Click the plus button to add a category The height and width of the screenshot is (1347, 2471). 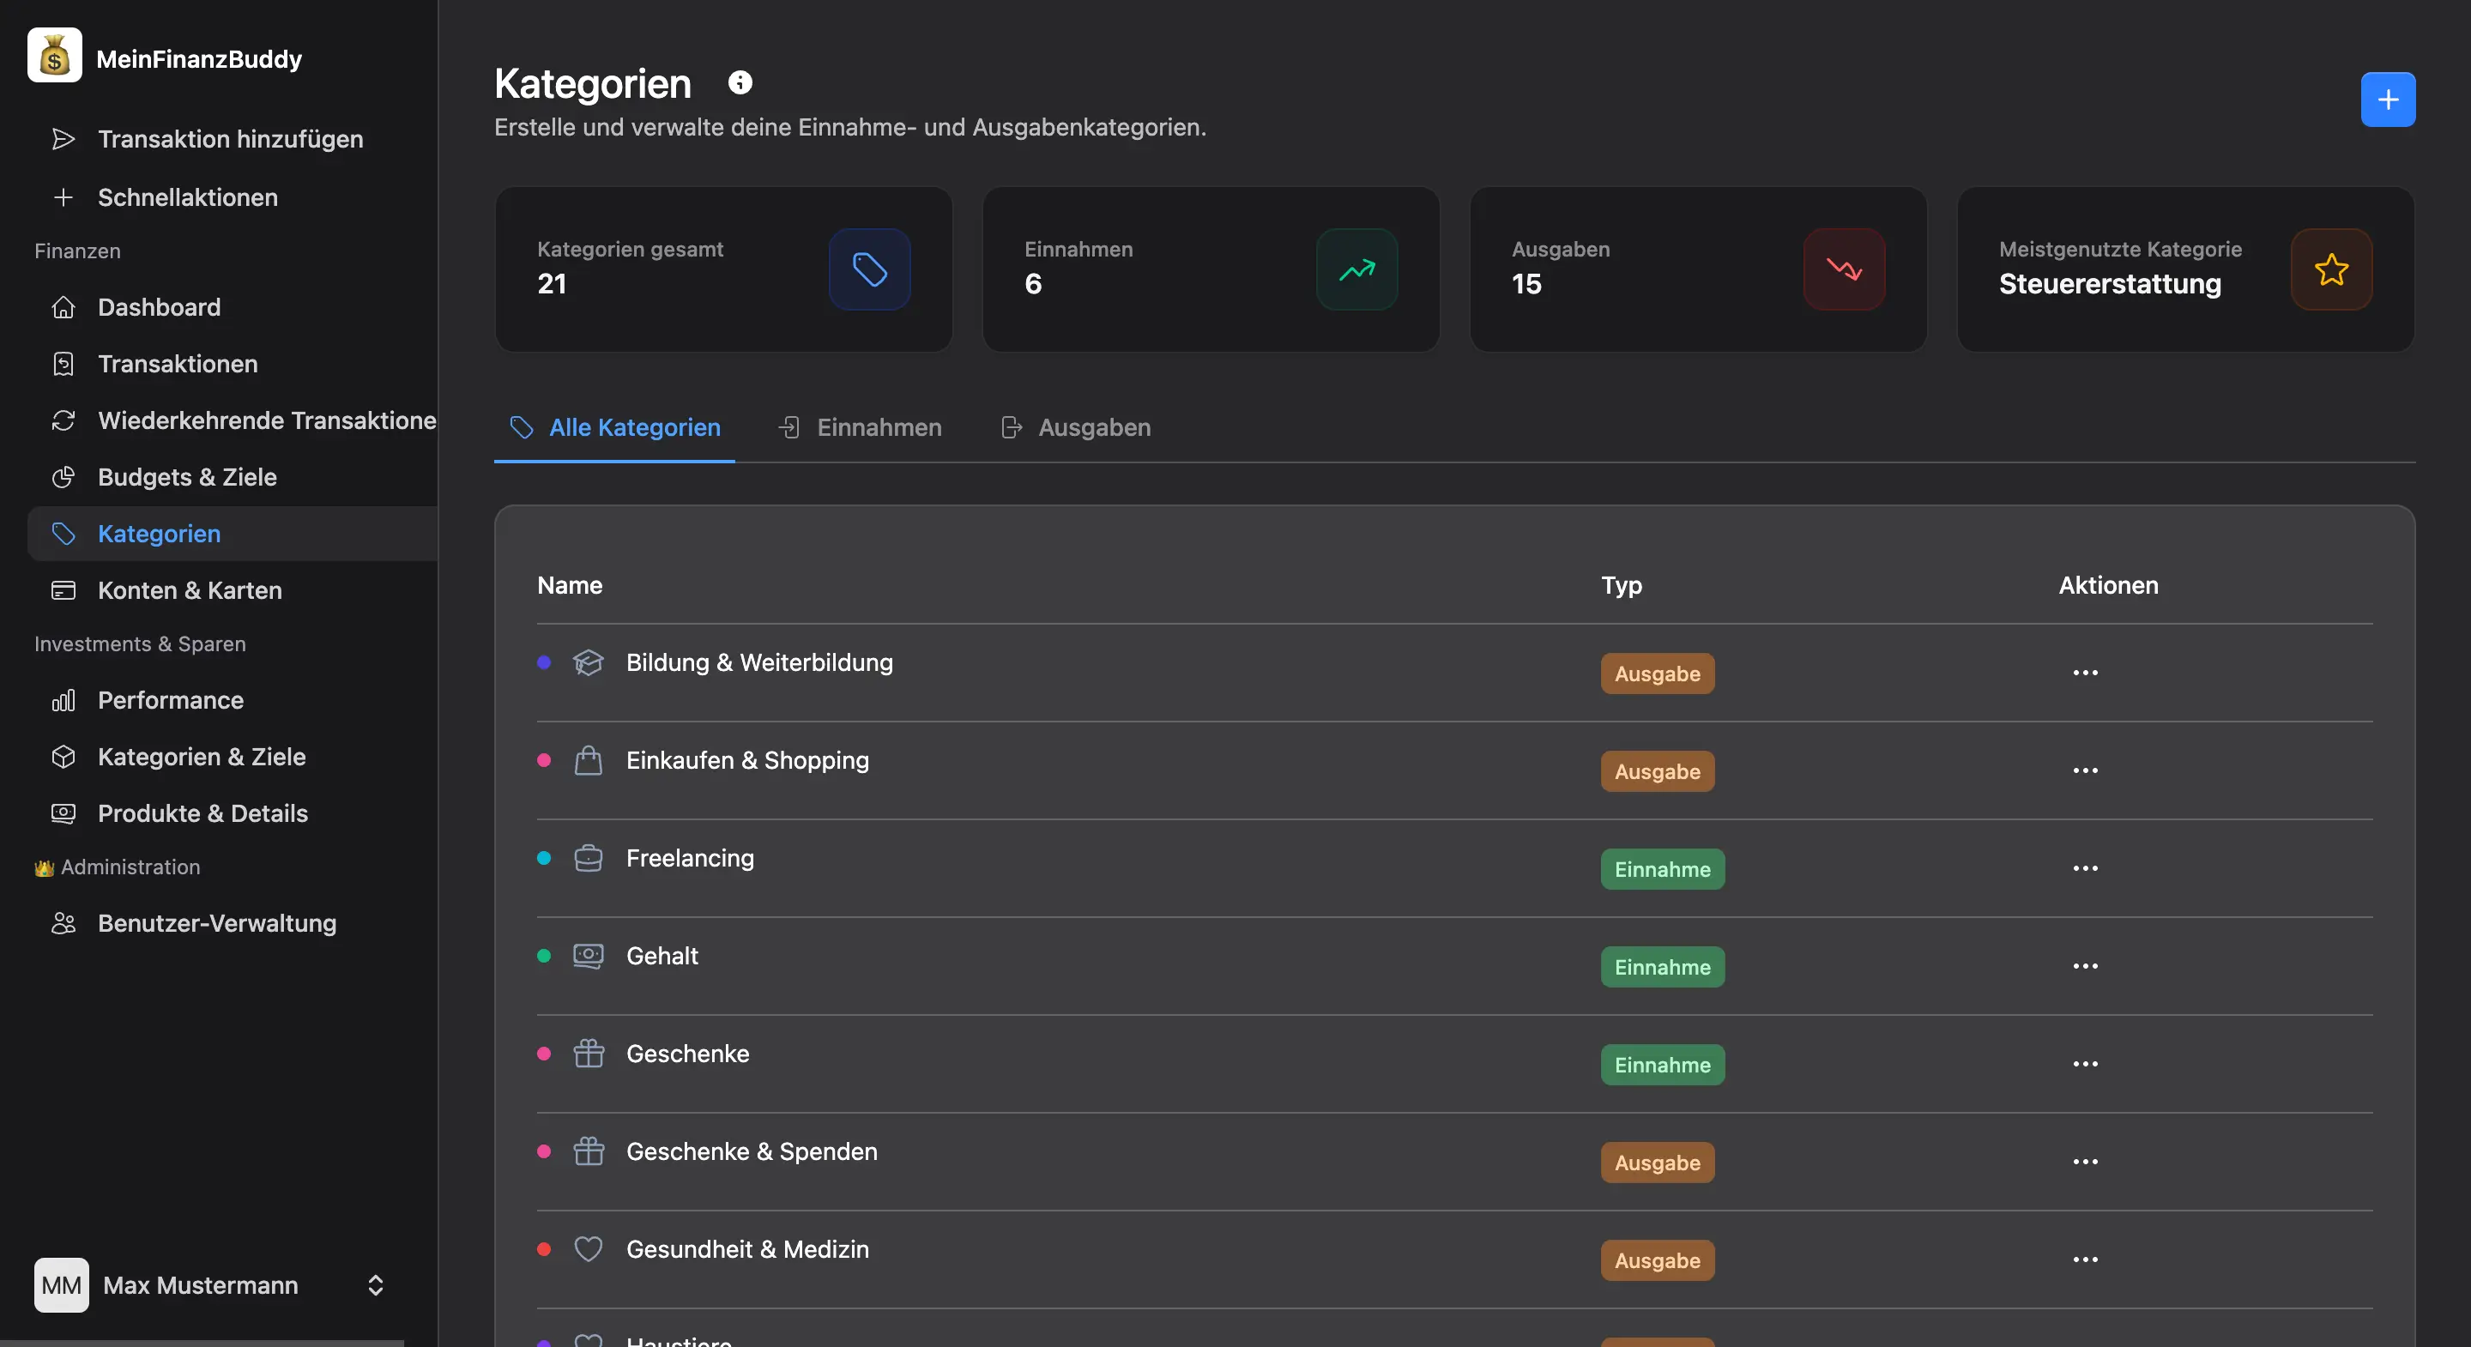pos(2388,99)
